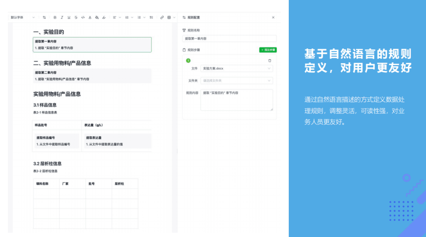The image size is (426, 237).
Task: Open the font color picker
Action: tap(90, 17)
